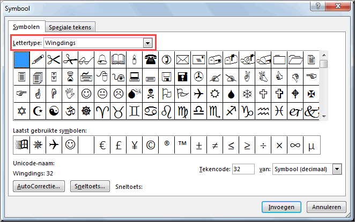Viewport: 355px width, 222px height.
Task: Select the scissors symbol in the grid
Action: point(54,60)
